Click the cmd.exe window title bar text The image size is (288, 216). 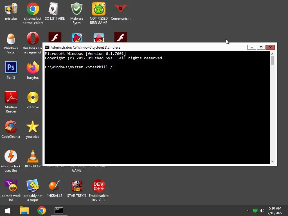point(85,48)
